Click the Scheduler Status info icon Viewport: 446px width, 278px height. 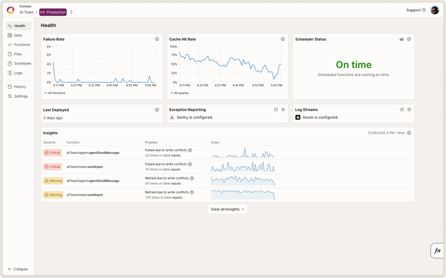click(x=409, y=39)
